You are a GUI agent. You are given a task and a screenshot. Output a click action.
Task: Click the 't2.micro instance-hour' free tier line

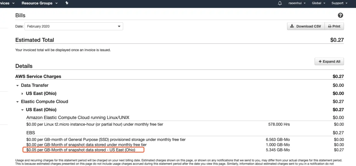coord(95,124)
